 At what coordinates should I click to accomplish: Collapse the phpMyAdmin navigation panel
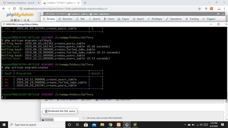42,14
